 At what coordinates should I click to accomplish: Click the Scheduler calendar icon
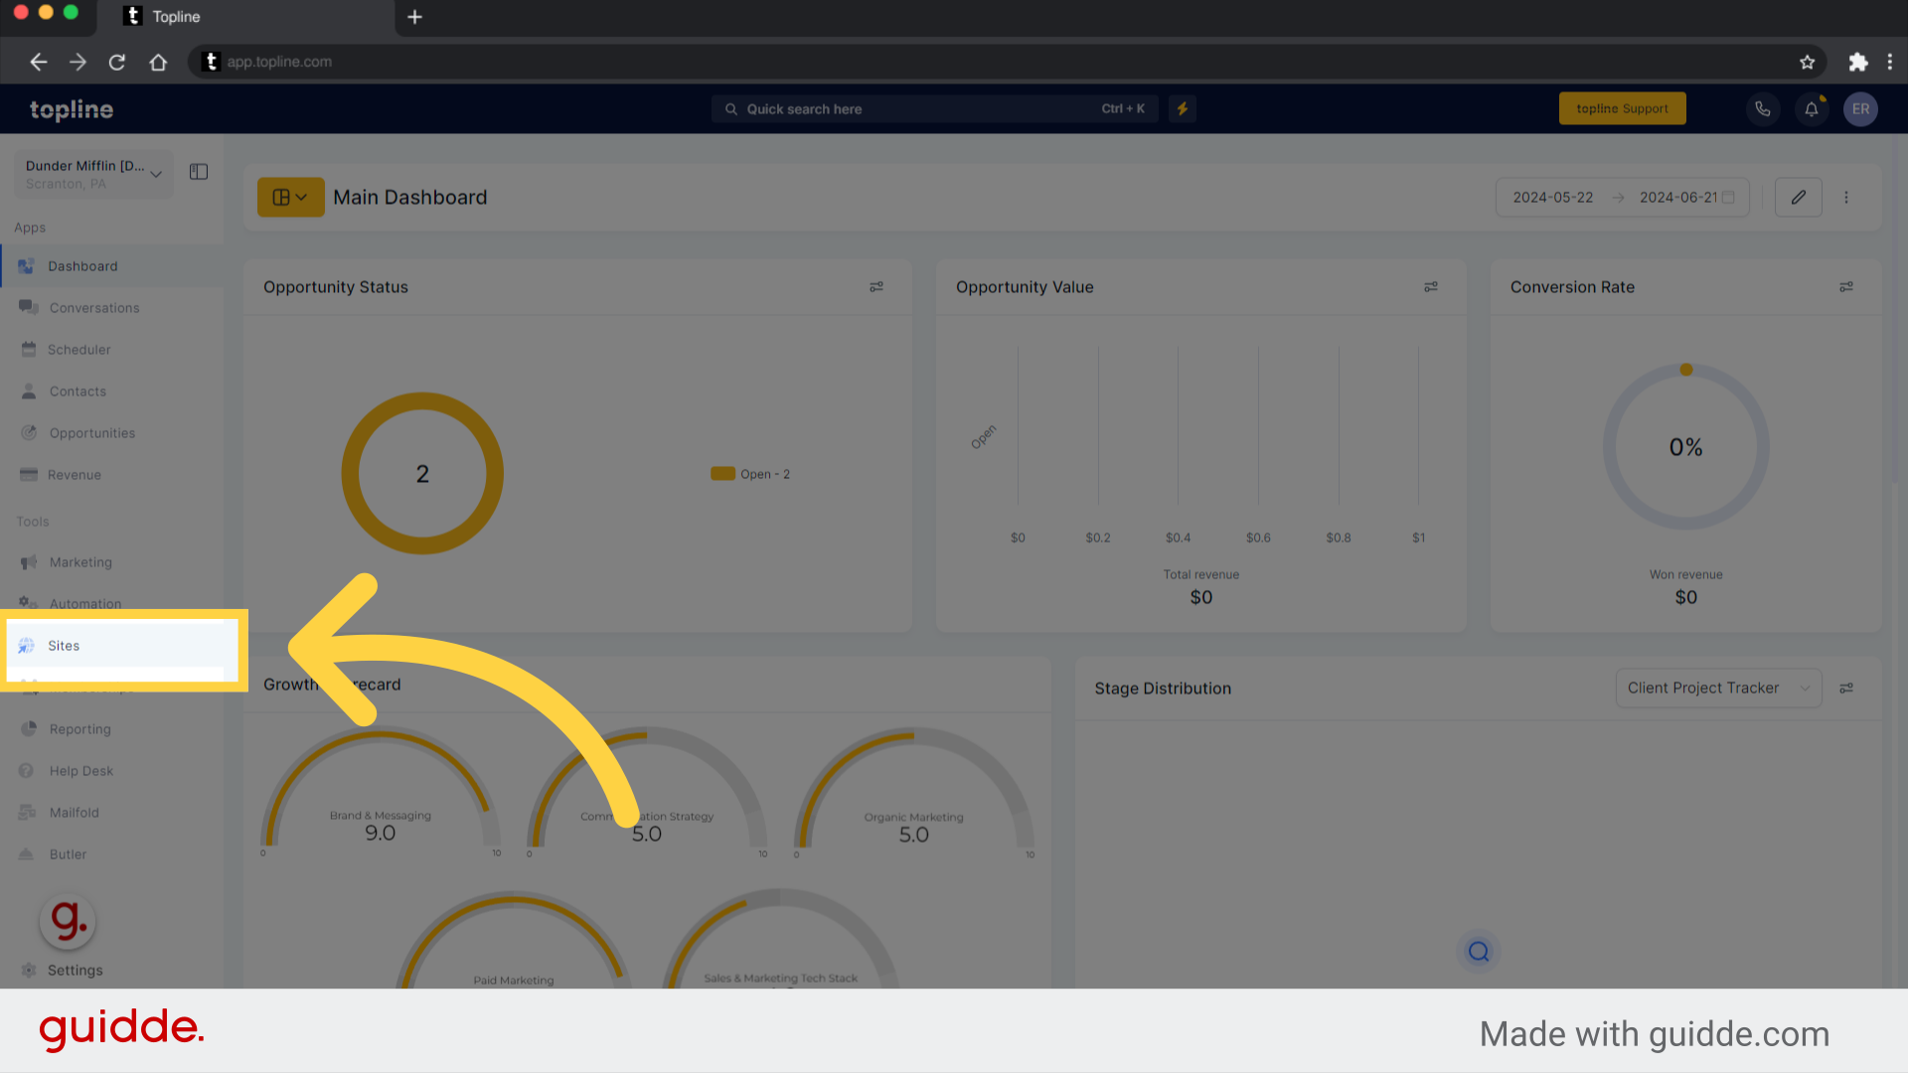click(x=29, y=349)
